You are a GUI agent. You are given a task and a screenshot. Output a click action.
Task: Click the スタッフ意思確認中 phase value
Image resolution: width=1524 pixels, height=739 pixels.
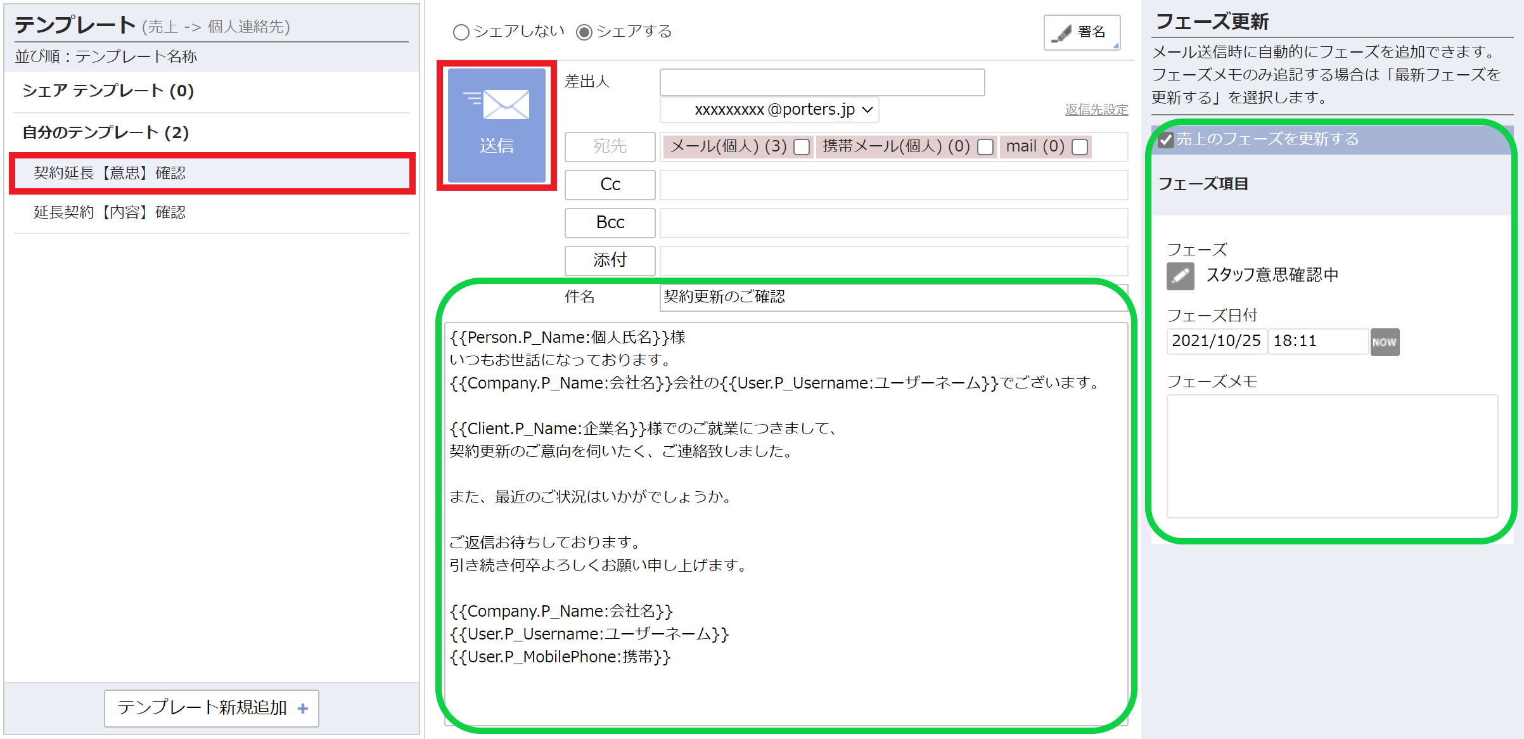click(x=1272, y=275)
